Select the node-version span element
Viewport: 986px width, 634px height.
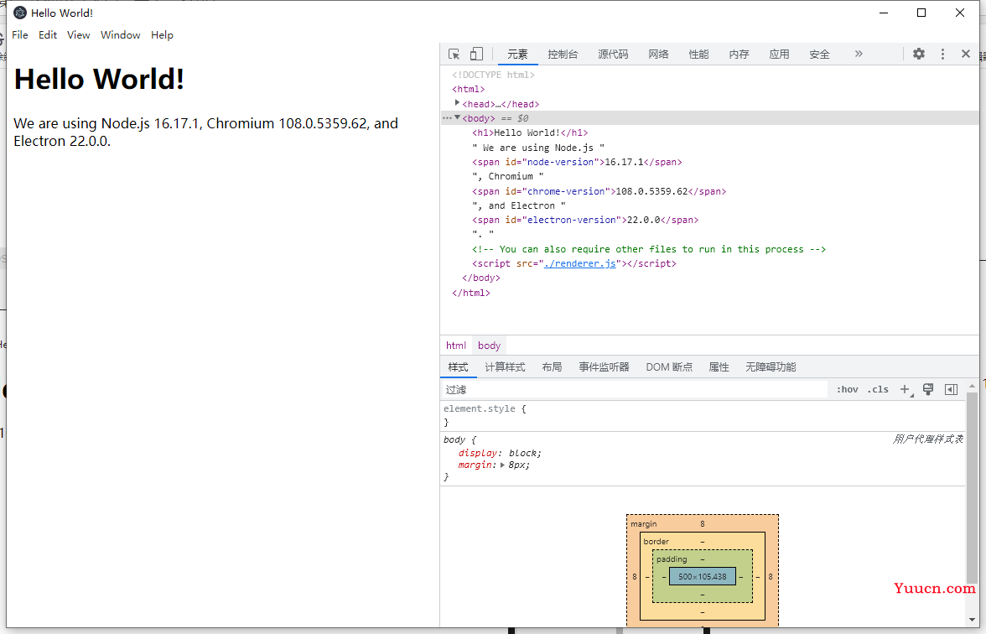tap(577, 163)
